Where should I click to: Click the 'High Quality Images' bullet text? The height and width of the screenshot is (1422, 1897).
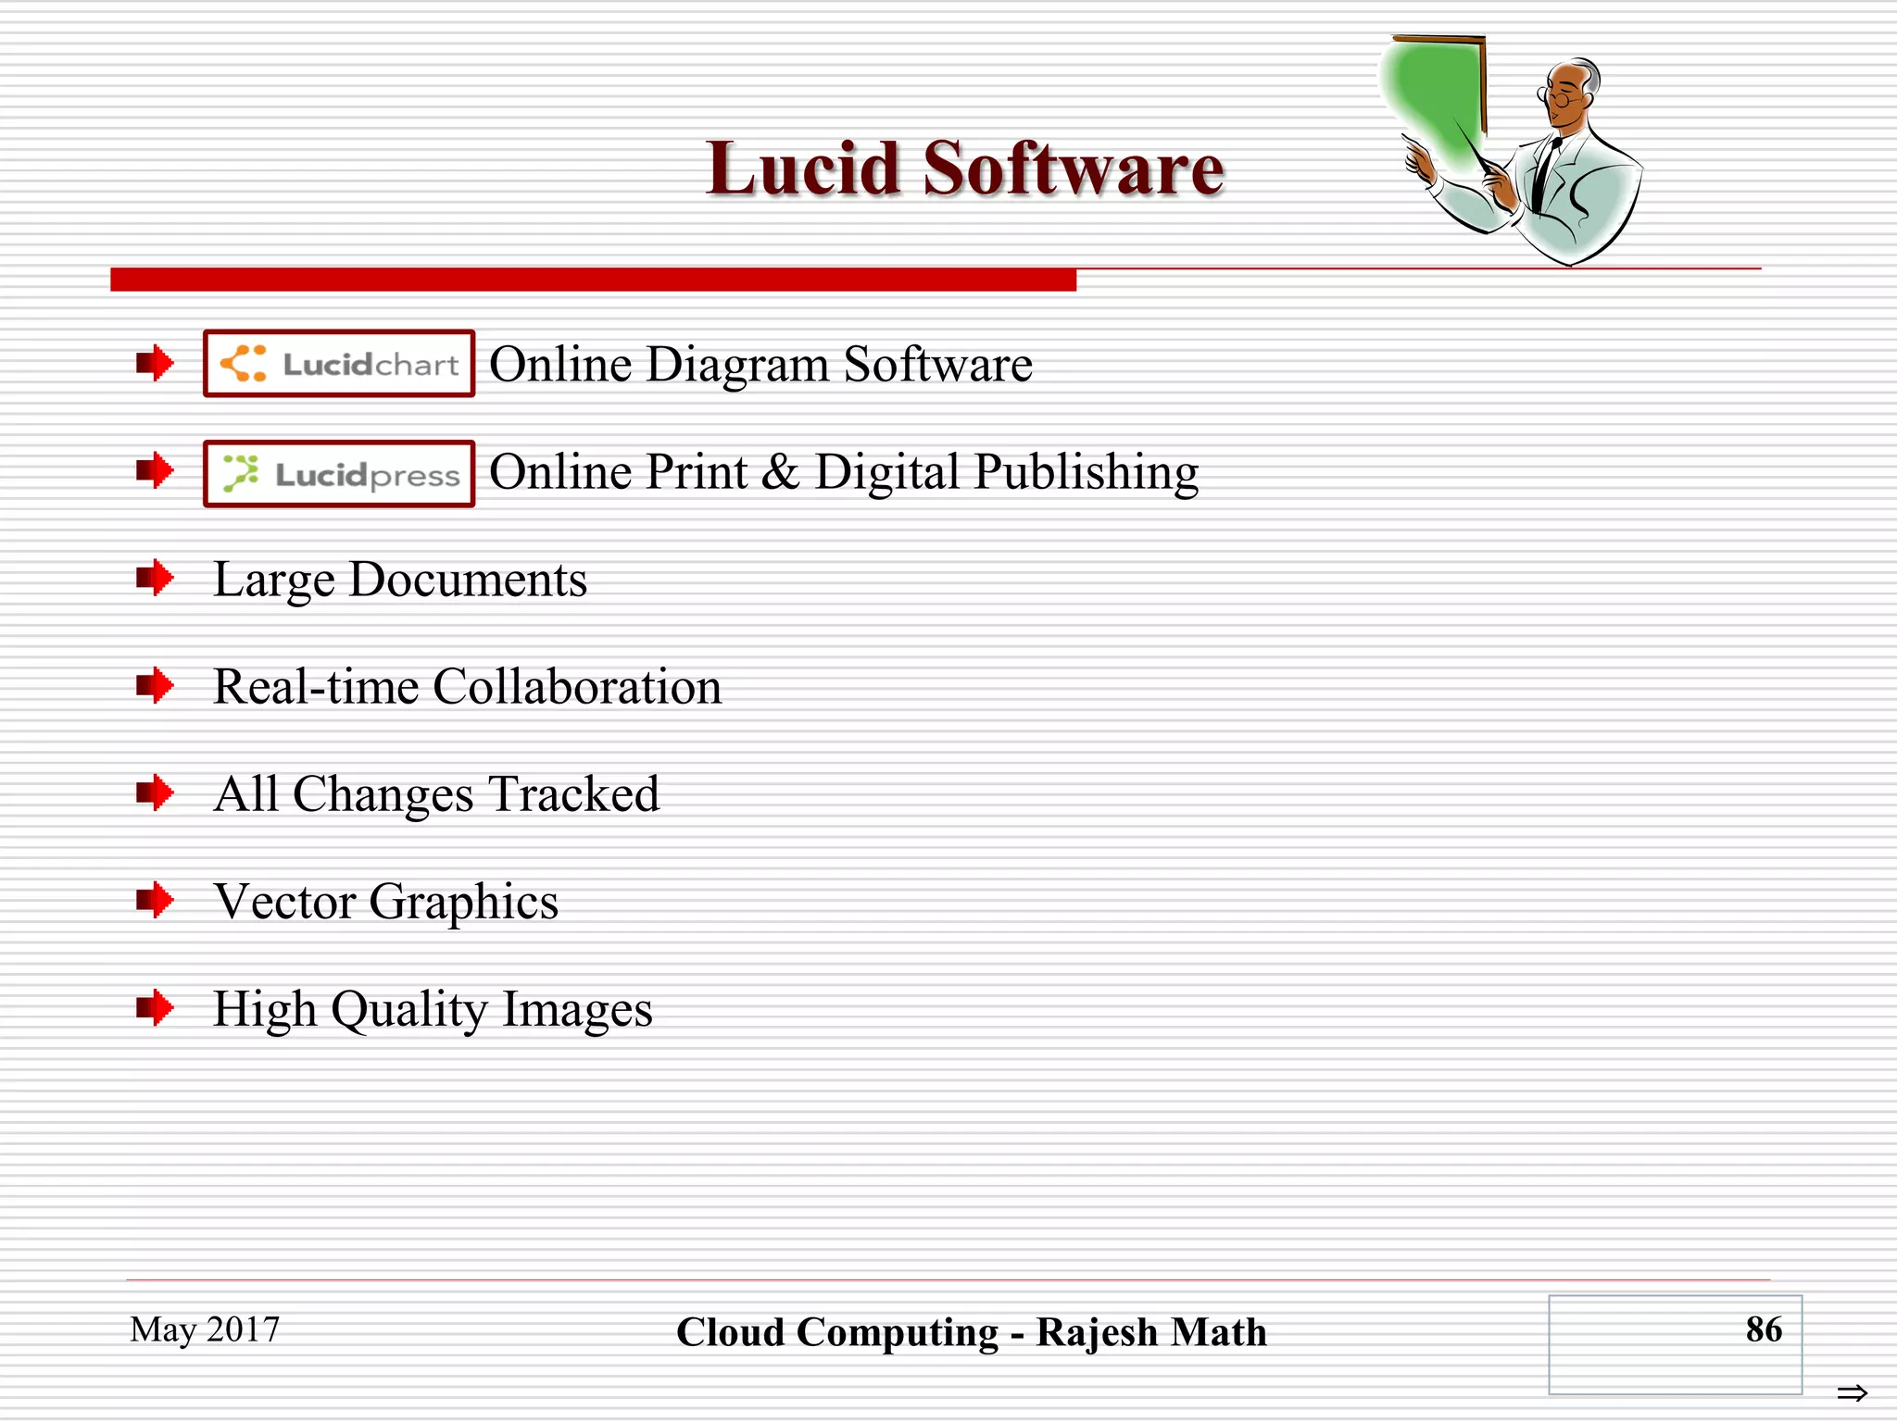pos(433,1010)
